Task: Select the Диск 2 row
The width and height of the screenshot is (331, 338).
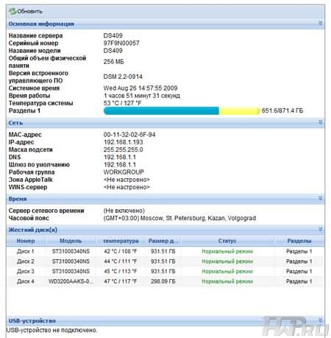Action: click(x=165, y=261)
